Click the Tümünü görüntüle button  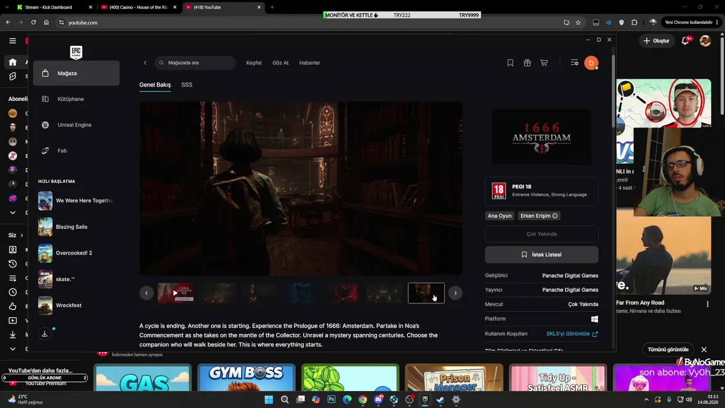668,350
